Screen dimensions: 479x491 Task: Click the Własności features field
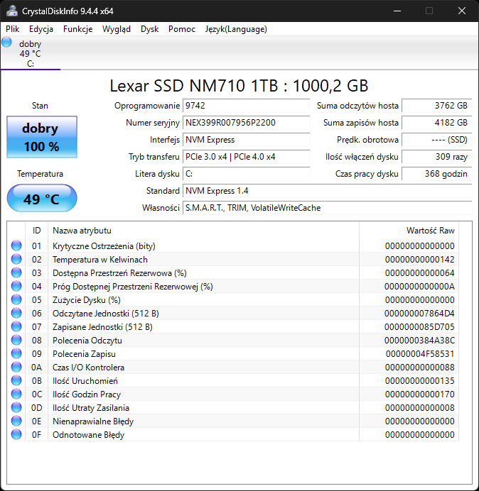click(x=327, y=208)
